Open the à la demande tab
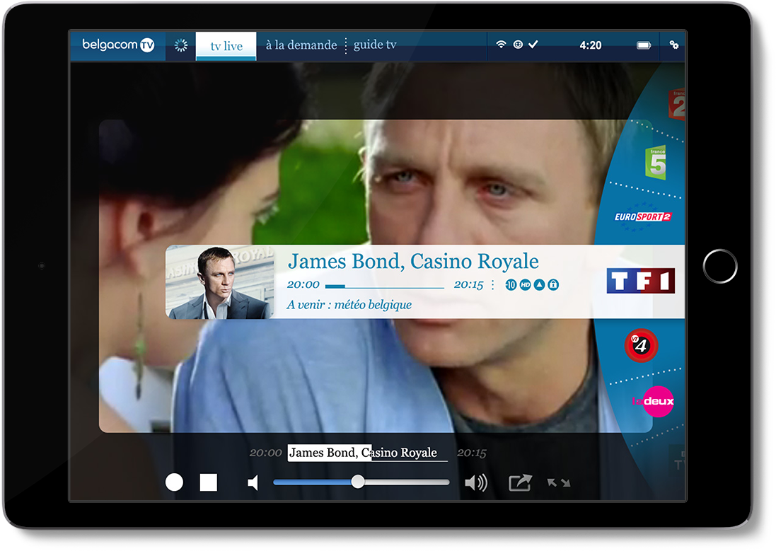This screenshot has height=551, width=776. pyautogui.click(x=301, y=45)
